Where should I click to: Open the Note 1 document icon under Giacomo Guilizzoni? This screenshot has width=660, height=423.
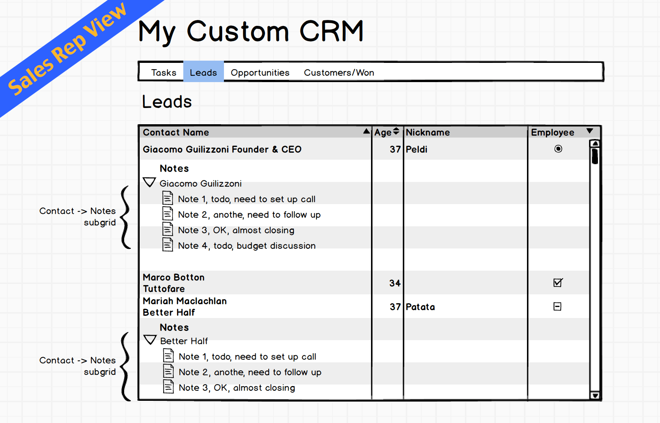[x=168, y=198]
